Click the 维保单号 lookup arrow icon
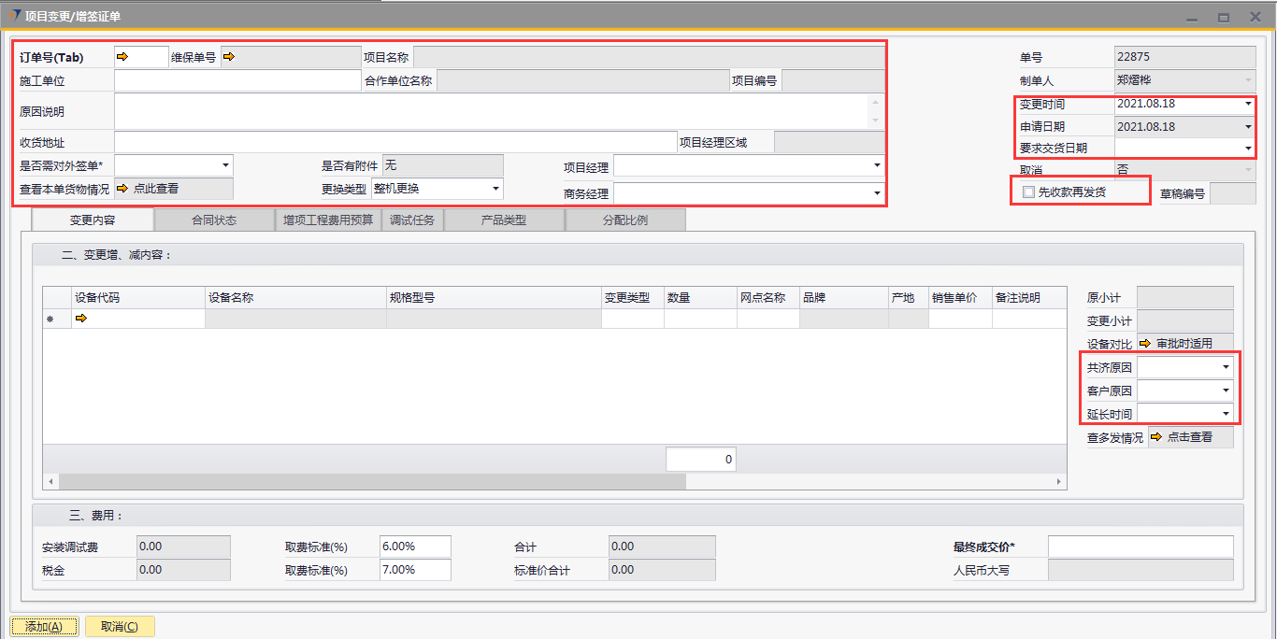This screenshot has width=1277, height=639. coord(228,57)
